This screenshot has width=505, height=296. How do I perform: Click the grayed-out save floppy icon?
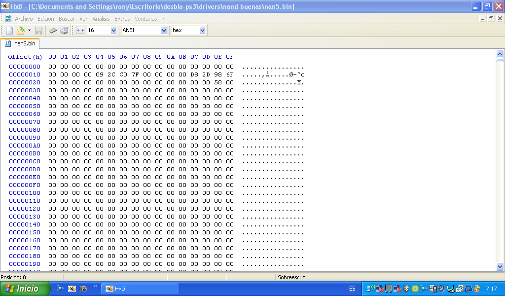[38, 31]
